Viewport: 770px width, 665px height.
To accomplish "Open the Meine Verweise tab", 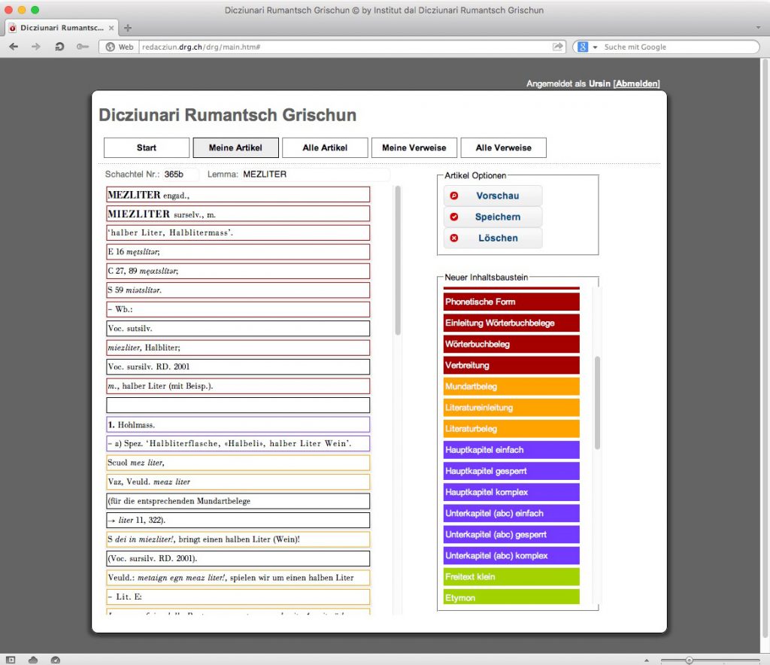I will (x=414, y=148).
